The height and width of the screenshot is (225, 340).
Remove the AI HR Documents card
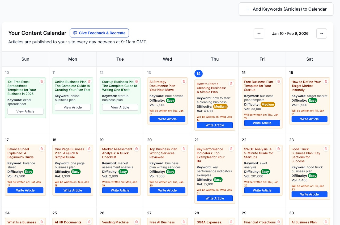coord(89,222)
